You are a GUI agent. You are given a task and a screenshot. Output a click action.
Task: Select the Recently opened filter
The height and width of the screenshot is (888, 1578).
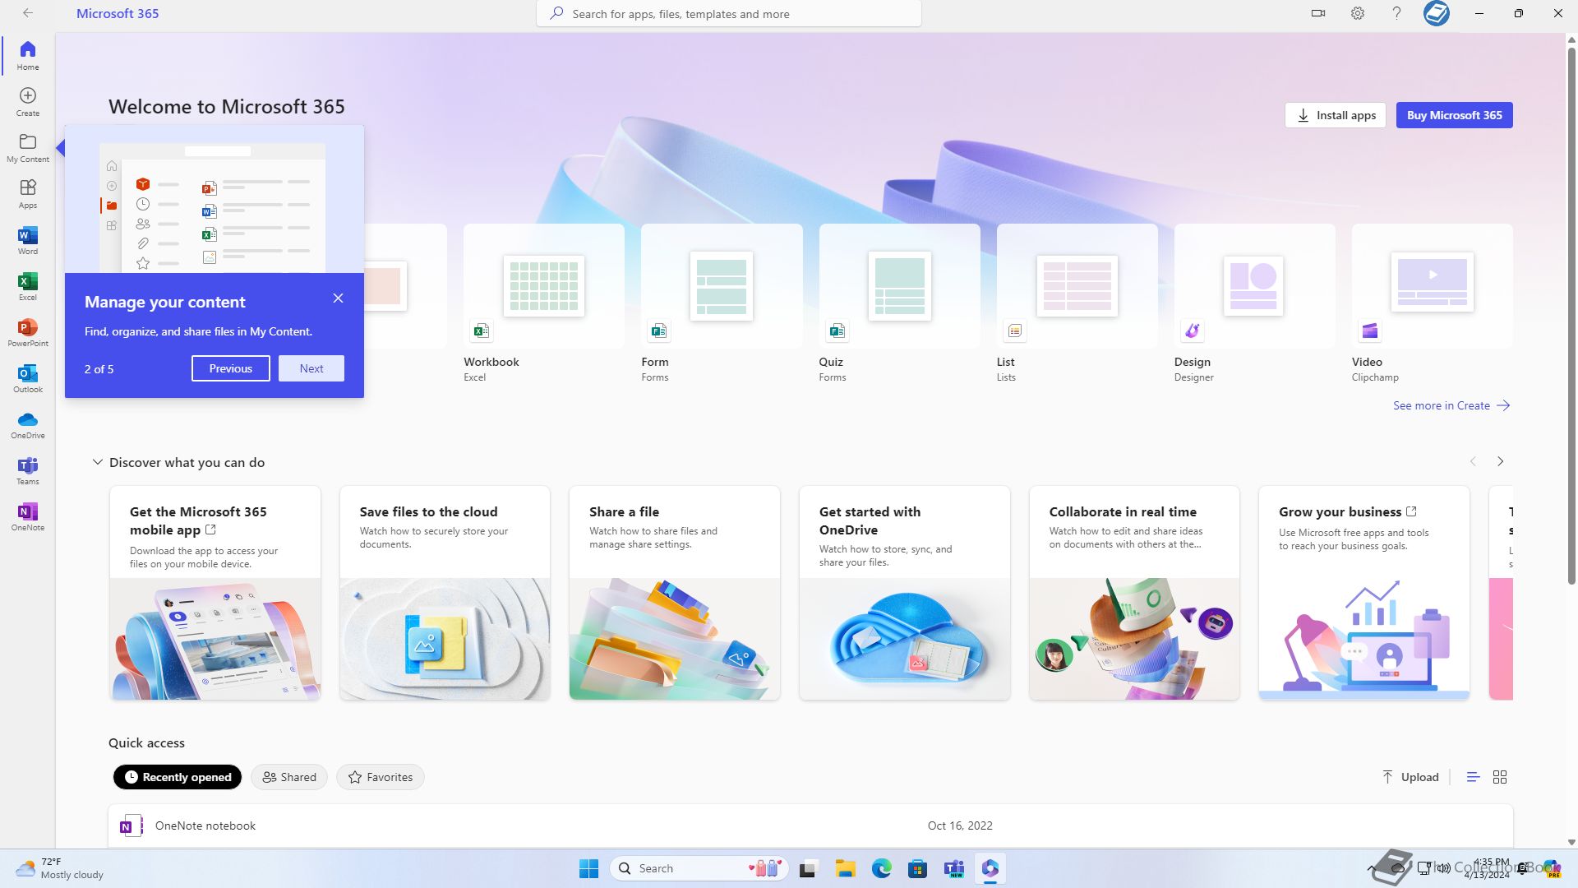178,777
